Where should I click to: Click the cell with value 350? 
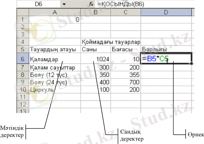[95, 75]
